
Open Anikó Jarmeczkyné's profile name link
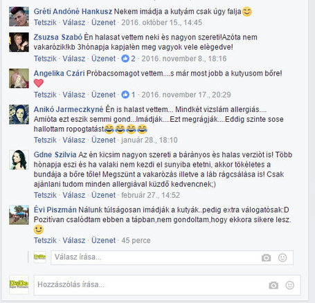69,109
